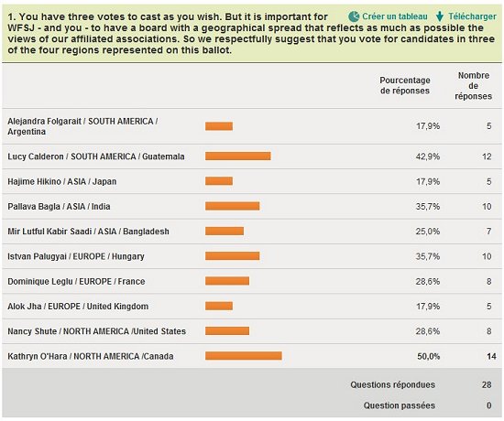The width and height of the screenshot is (504, 421).
Task: Click the pie chart icon for Créer un tableau
Action: pos(354,16)
